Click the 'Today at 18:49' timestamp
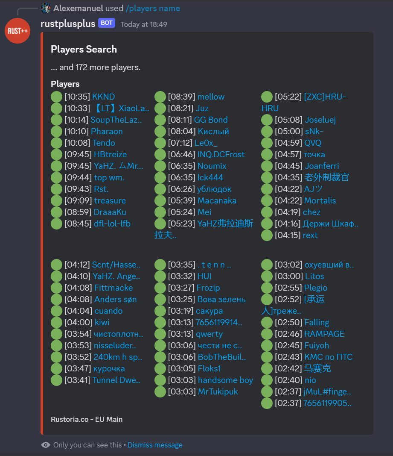This screenshot has width=393, height=456. click(x=144, y=24)
